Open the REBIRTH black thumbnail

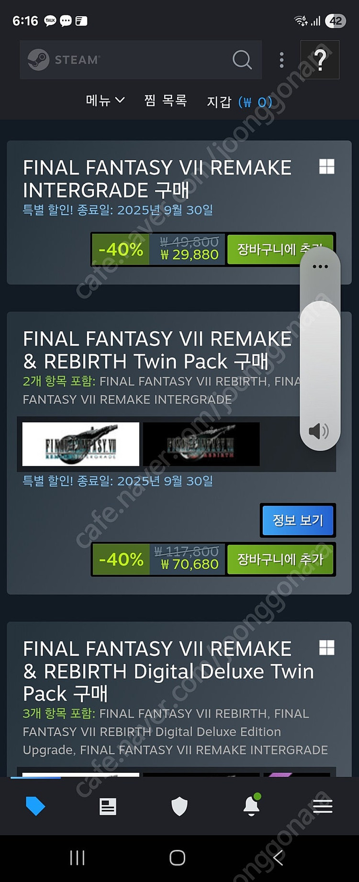201,444
